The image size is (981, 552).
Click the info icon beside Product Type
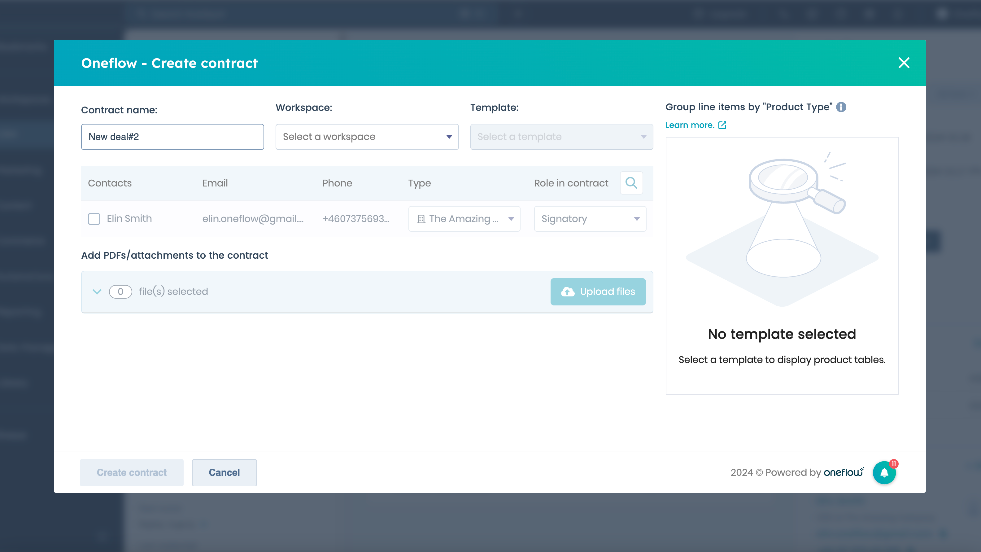[841, 107]
